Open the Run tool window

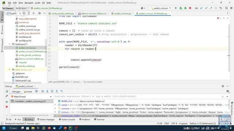click(x=18, y=119)
